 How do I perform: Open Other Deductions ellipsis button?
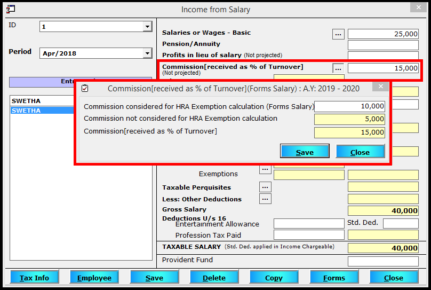[x=265, y=199]
